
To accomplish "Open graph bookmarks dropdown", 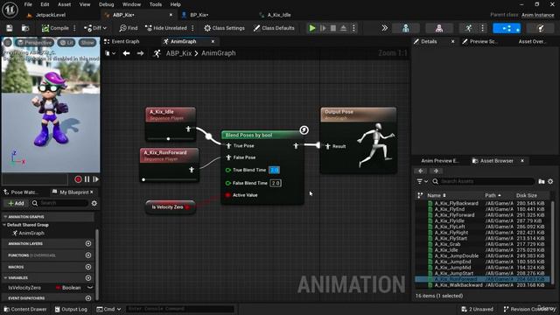I will coord(110,53).
